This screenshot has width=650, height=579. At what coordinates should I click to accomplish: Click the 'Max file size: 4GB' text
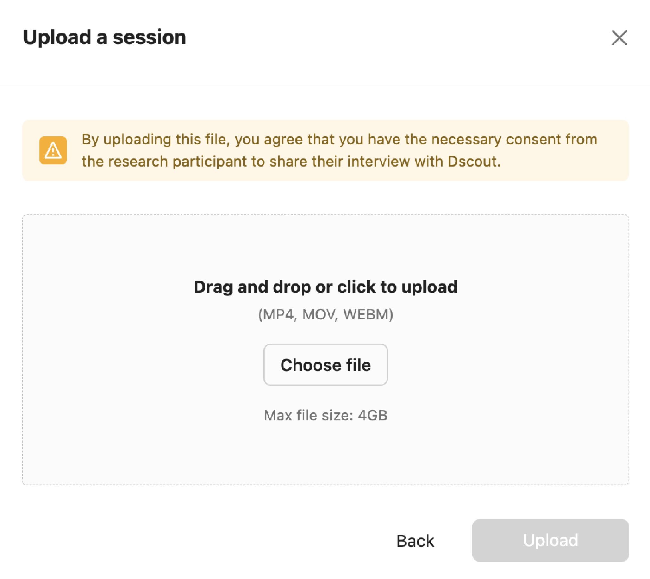point(325,415)
